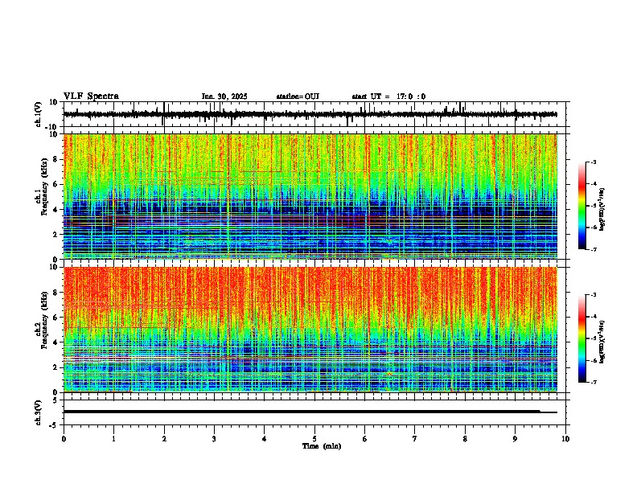637x492 pixels.
Task: Click the "8" kHz tick of the ch.1 spectrogram
Action: [55, 159]
